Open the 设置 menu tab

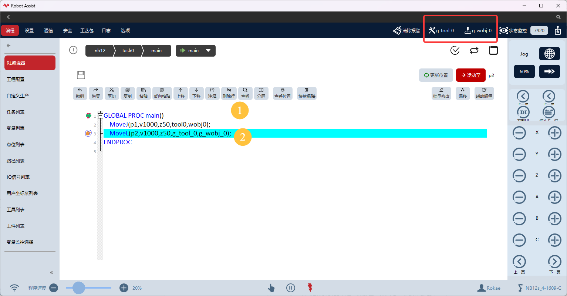[29, 31]
